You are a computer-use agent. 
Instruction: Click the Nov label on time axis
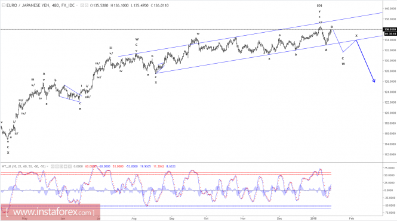(243, 219)
